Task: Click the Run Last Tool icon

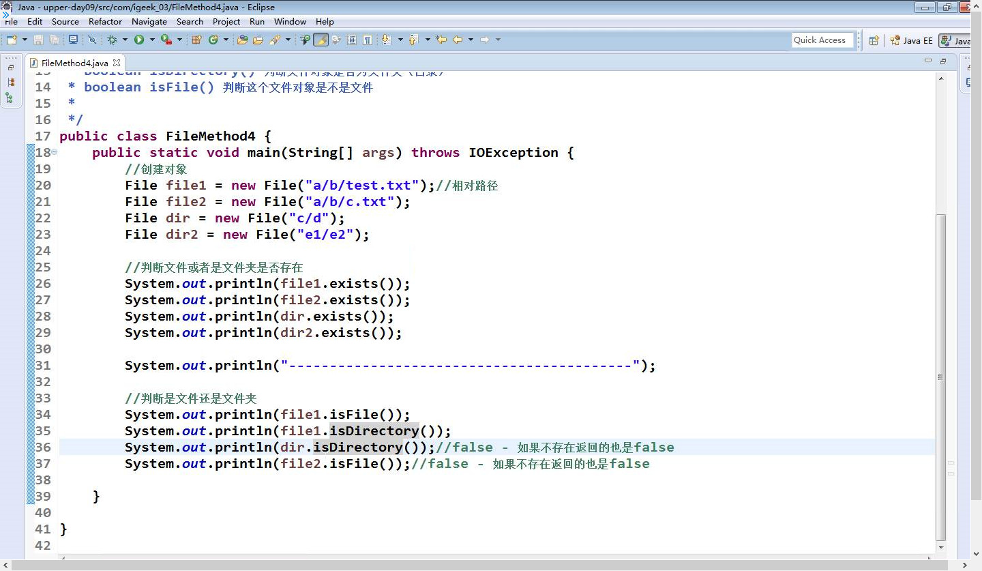Action: point(166,40)
